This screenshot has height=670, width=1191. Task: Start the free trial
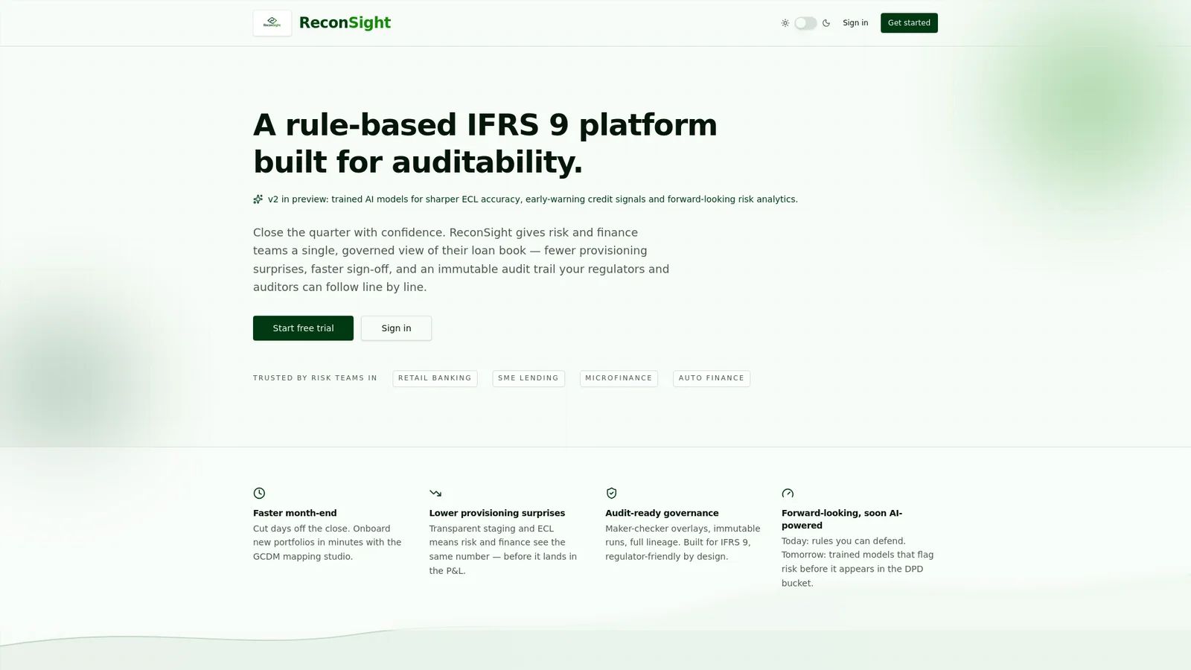point(303,328)
